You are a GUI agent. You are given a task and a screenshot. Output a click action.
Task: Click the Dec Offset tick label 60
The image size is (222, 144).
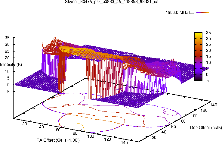click(x=174, y=127)
